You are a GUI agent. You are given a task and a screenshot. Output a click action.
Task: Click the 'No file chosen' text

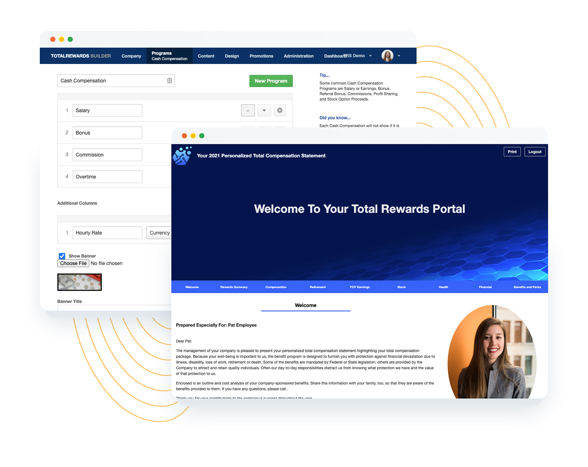point(106,263)
